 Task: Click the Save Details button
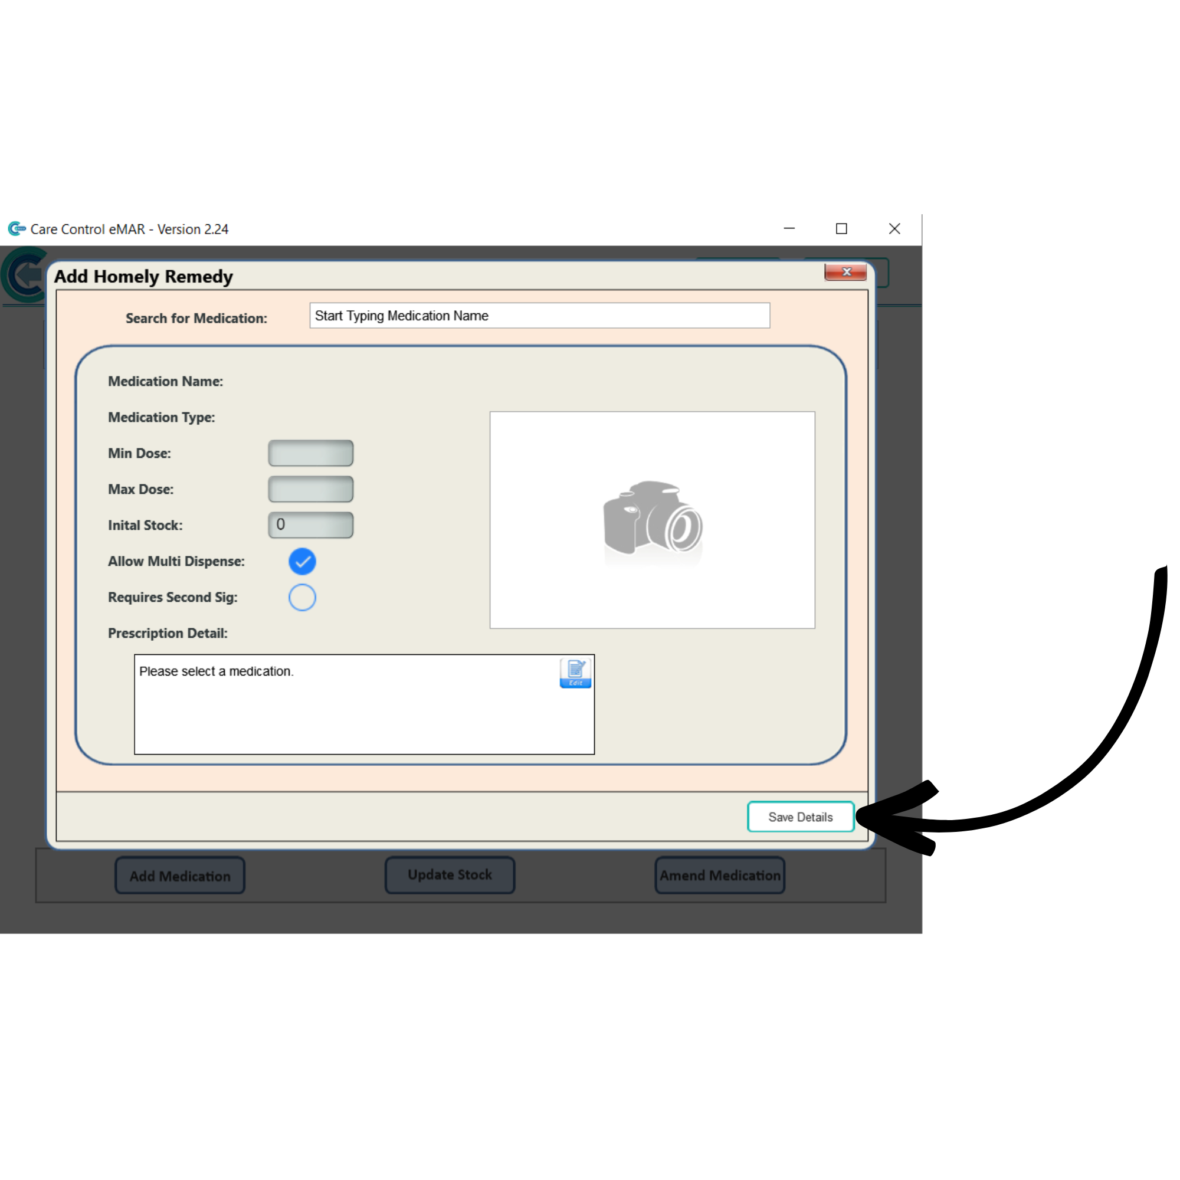pos(801,817)
